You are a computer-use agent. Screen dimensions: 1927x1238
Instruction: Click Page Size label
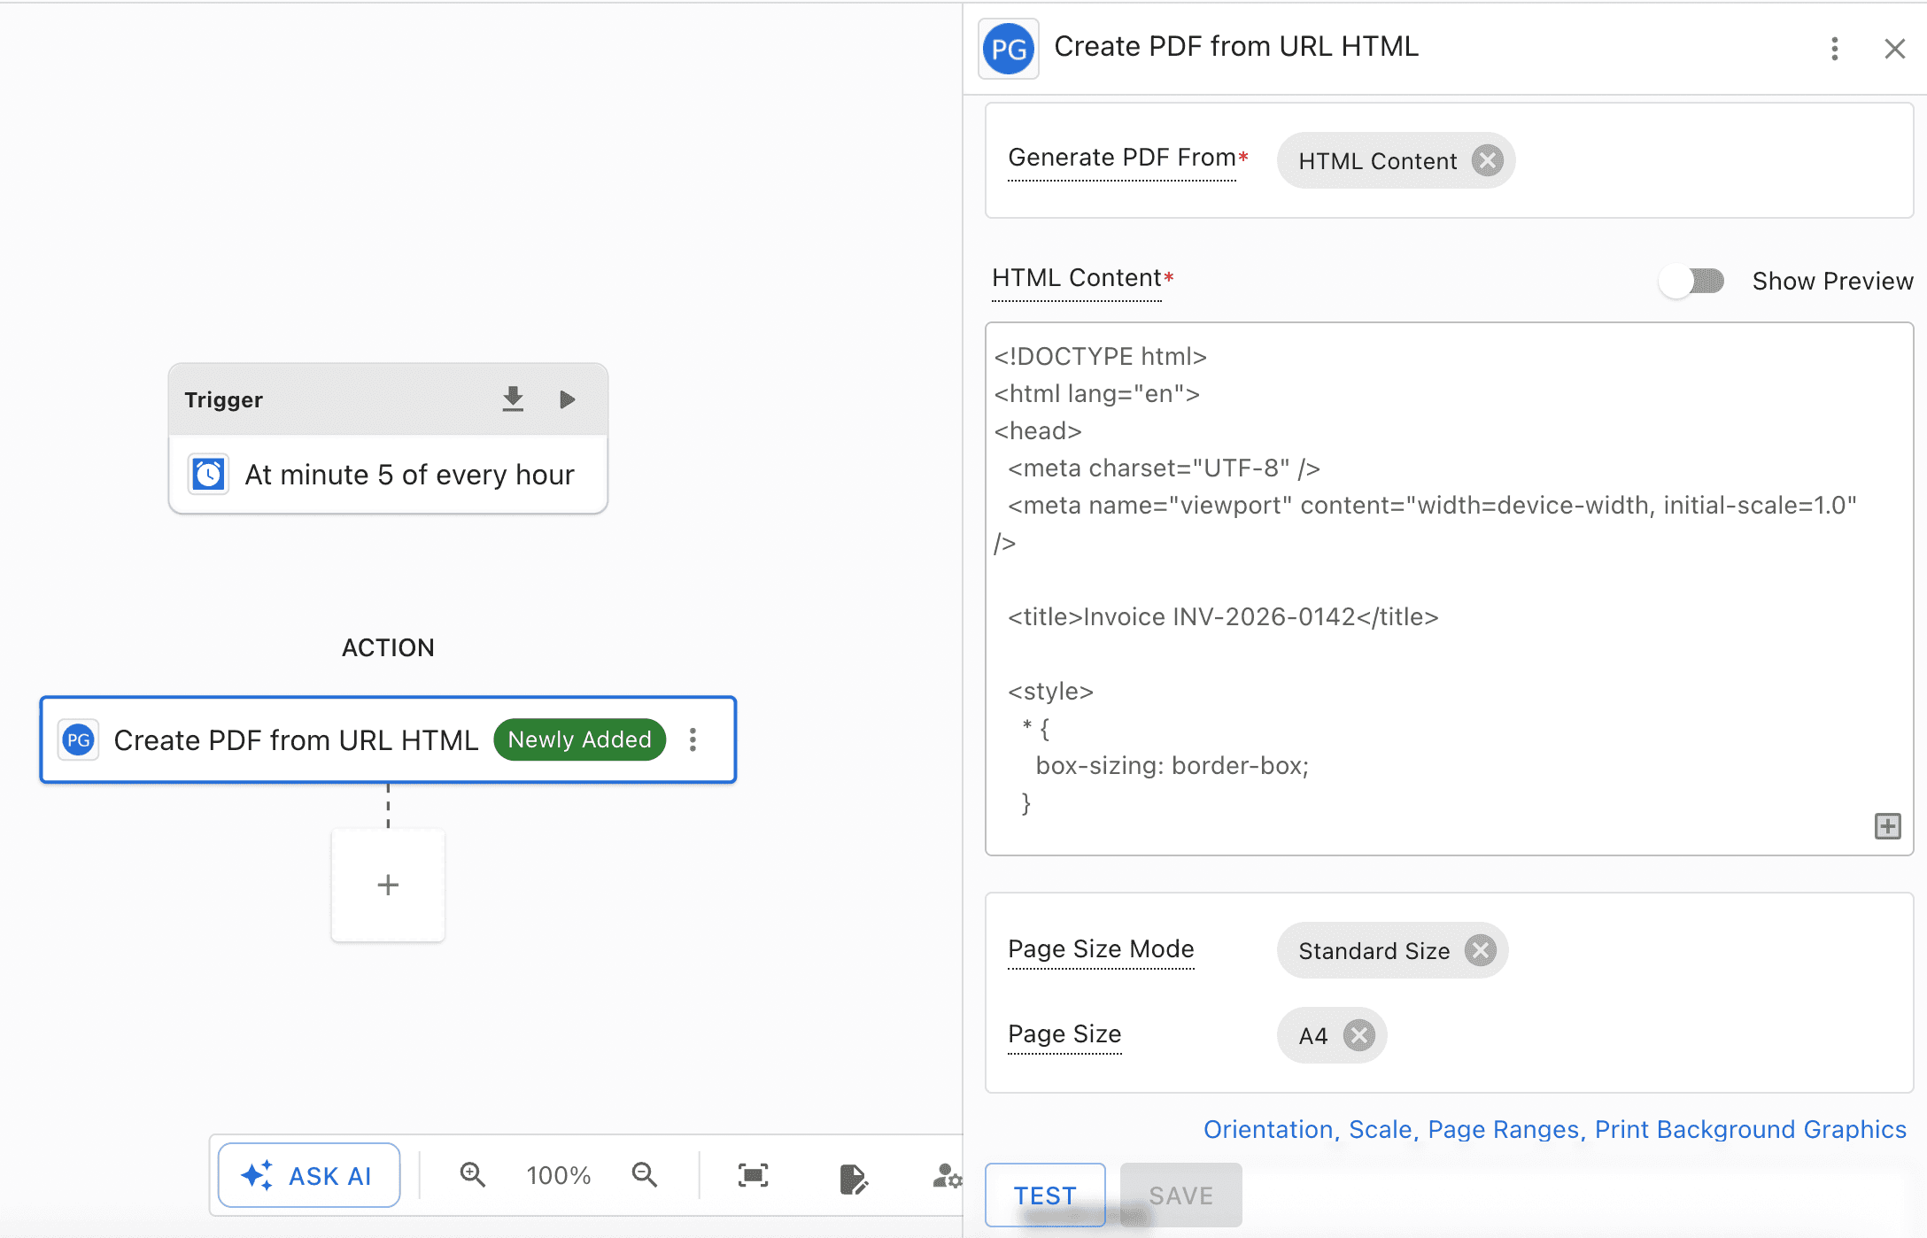point(1064,1033)
